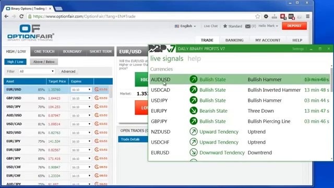Click the red extension icon in Chrome toolbar
This screenshot has width=334, height=188.
(x=283, y=16)
